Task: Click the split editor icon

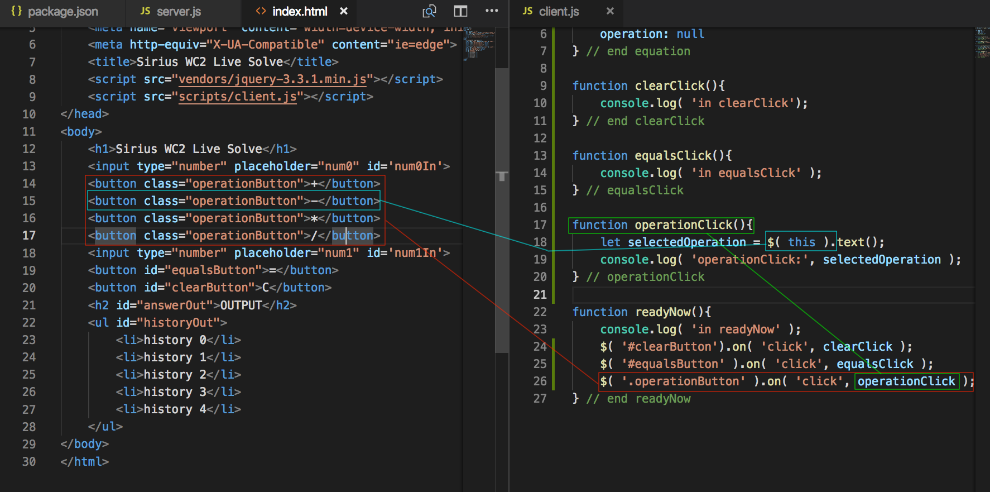Action: point(460,11)
